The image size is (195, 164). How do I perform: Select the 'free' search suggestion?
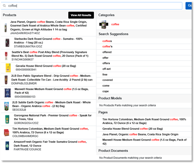(105, 75)
